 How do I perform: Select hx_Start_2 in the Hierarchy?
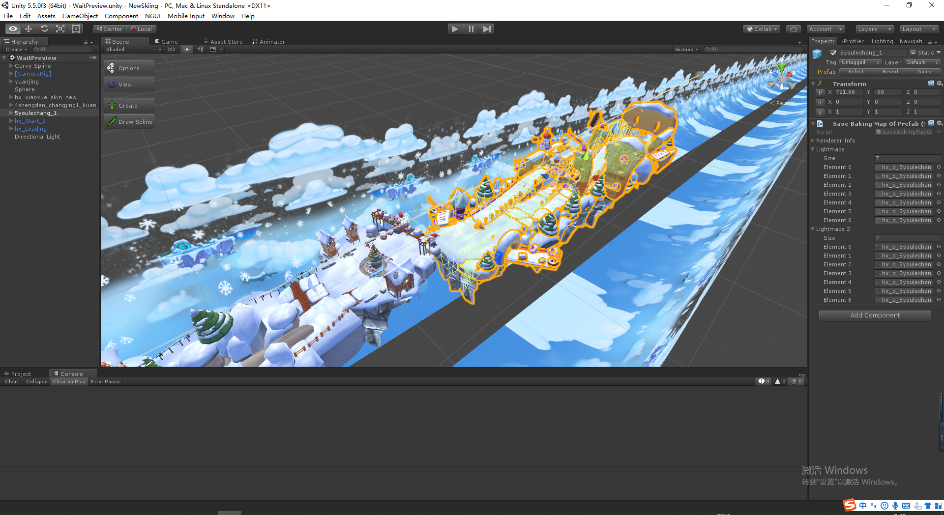click(x=30, y=120)
